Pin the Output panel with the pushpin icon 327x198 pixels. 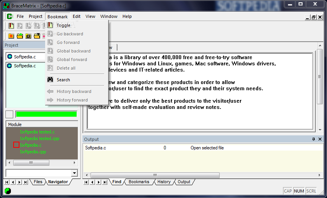point(313,139)
